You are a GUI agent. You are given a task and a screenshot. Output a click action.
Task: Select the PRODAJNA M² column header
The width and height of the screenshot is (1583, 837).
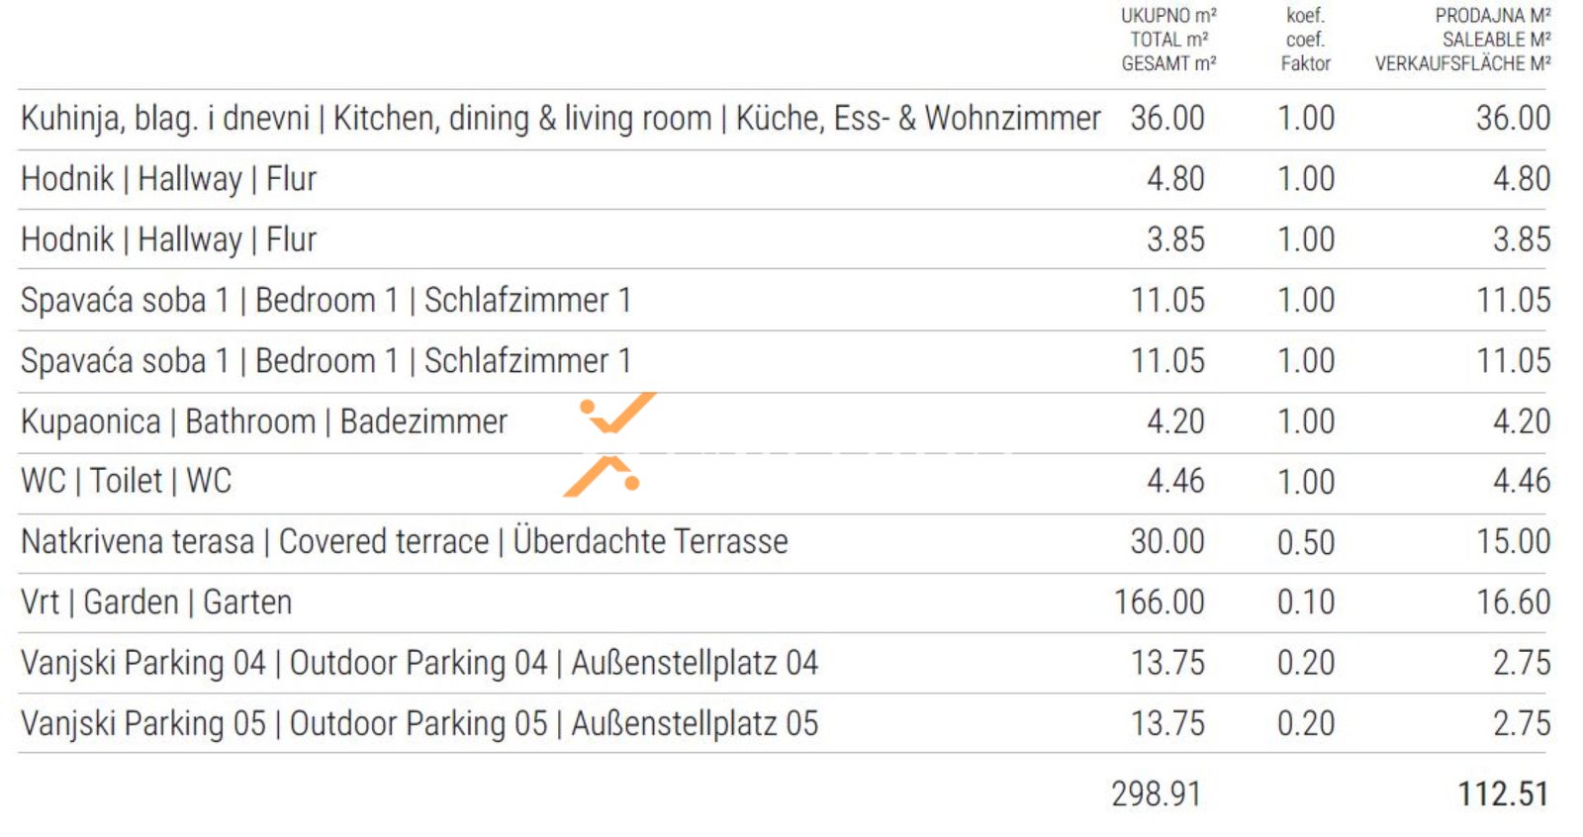click(x=1462, y=41)
